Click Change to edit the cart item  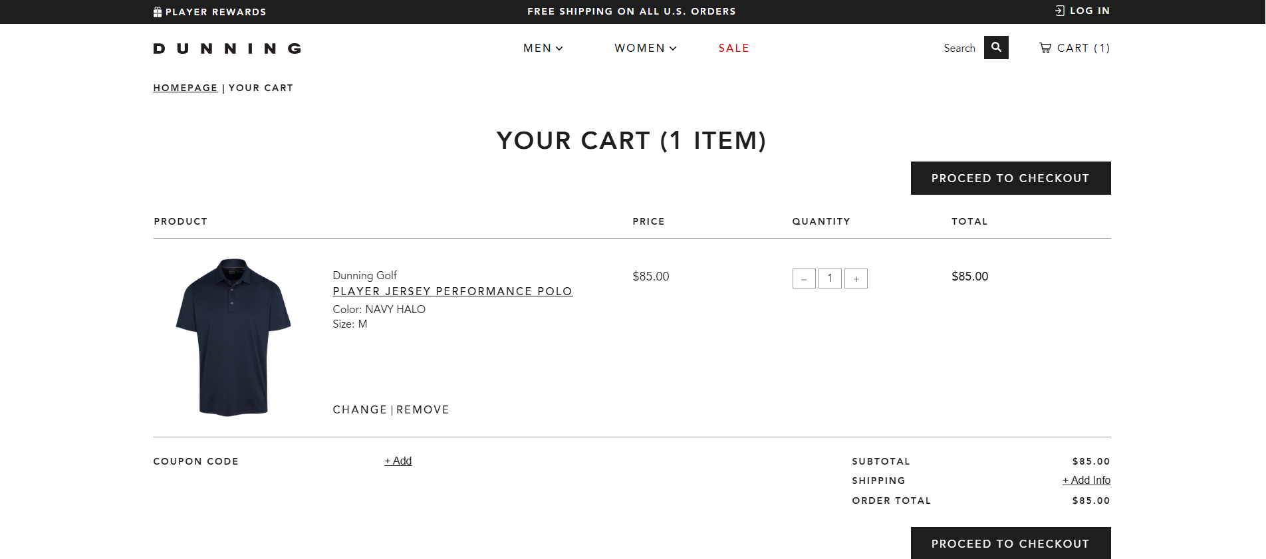click(360, 409)
